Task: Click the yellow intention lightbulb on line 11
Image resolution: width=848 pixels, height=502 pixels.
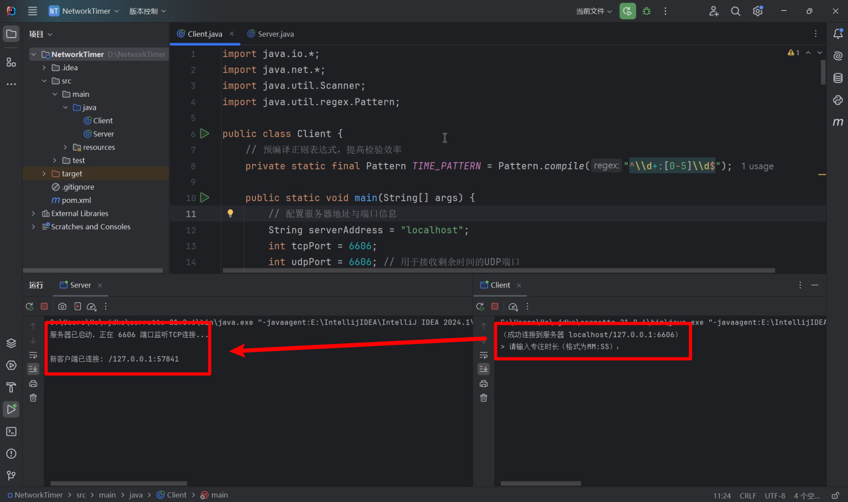Action: click(x=230, y=213)
